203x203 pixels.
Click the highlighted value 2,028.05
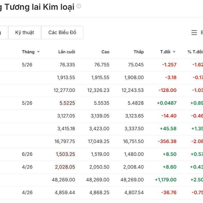tap(65, 167)
